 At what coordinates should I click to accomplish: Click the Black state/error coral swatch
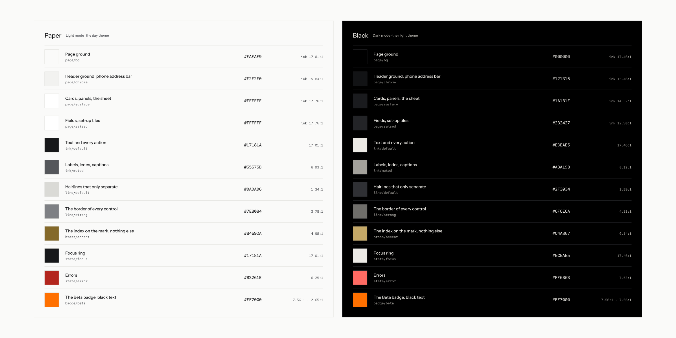(x=360, y=278)
